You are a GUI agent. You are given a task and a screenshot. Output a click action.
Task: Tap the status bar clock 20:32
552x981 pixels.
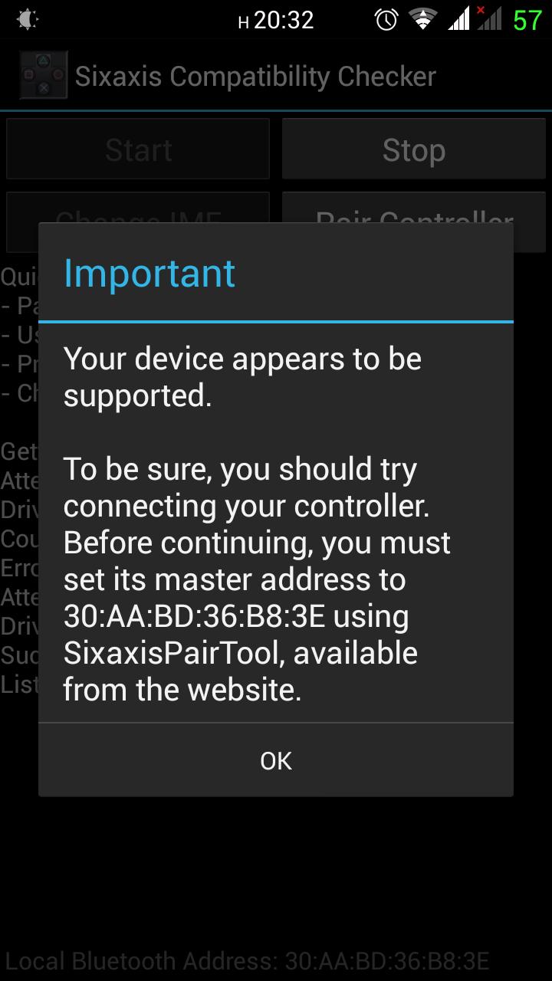(284, 20)
